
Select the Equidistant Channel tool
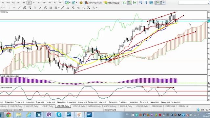point(25,8)
